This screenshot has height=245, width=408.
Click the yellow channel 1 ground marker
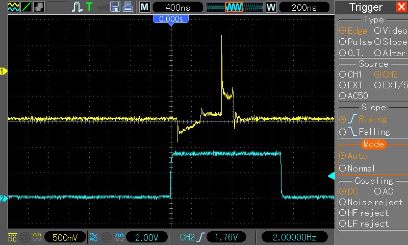coord(3,71)
